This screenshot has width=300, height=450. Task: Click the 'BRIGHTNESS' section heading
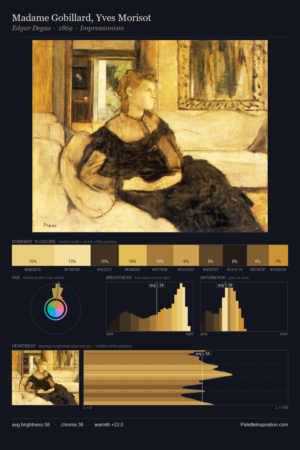point(119,277)
